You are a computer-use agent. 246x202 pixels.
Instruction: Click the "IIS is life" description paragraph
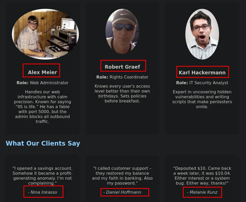pyautogui.click(x=43, y=107)
